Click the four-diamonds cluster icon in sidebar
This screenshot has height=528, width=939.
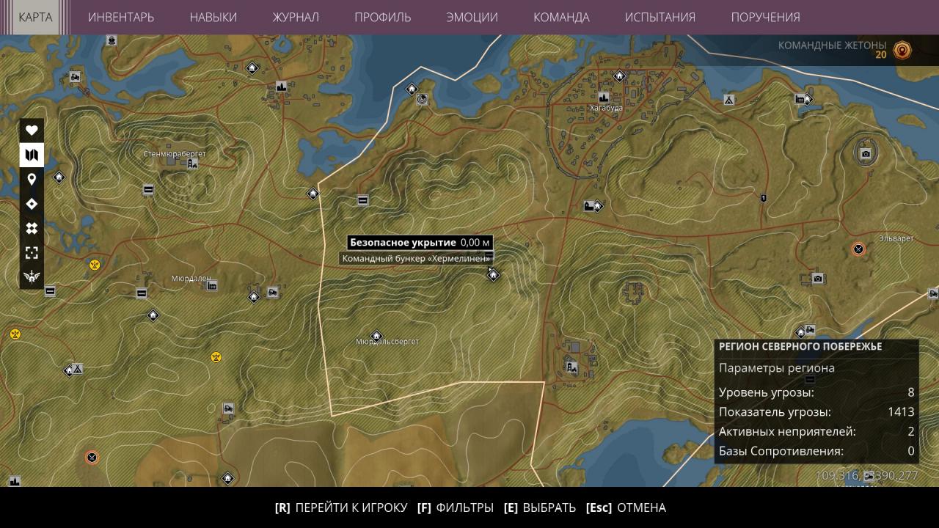click(32, 228)
